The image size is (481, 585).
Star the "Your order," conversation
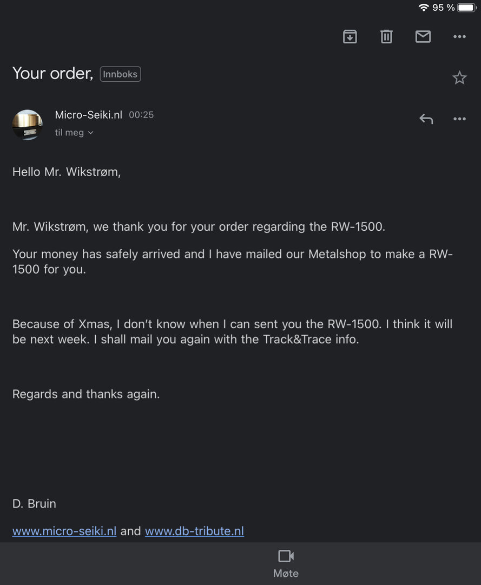point(459,78)
